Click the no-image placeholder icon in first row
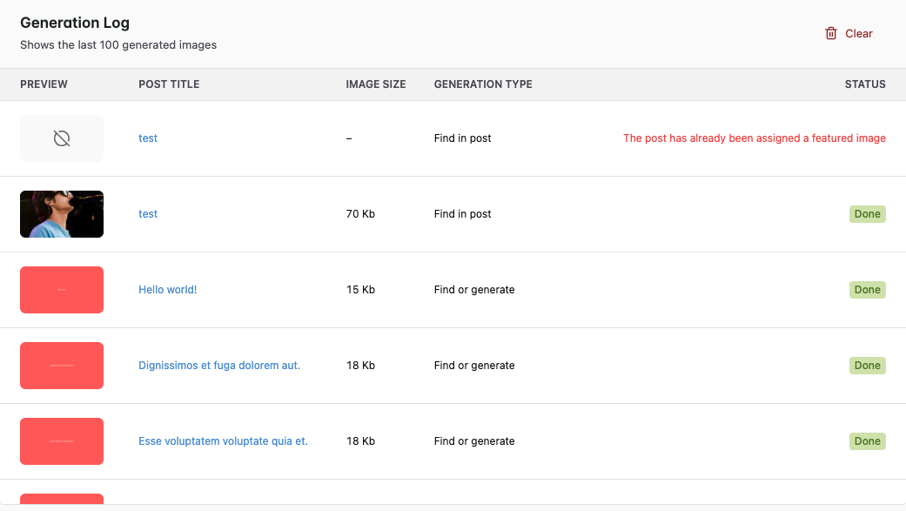The width and height of the screenshot is (906, 511). [x=62, y=138]
